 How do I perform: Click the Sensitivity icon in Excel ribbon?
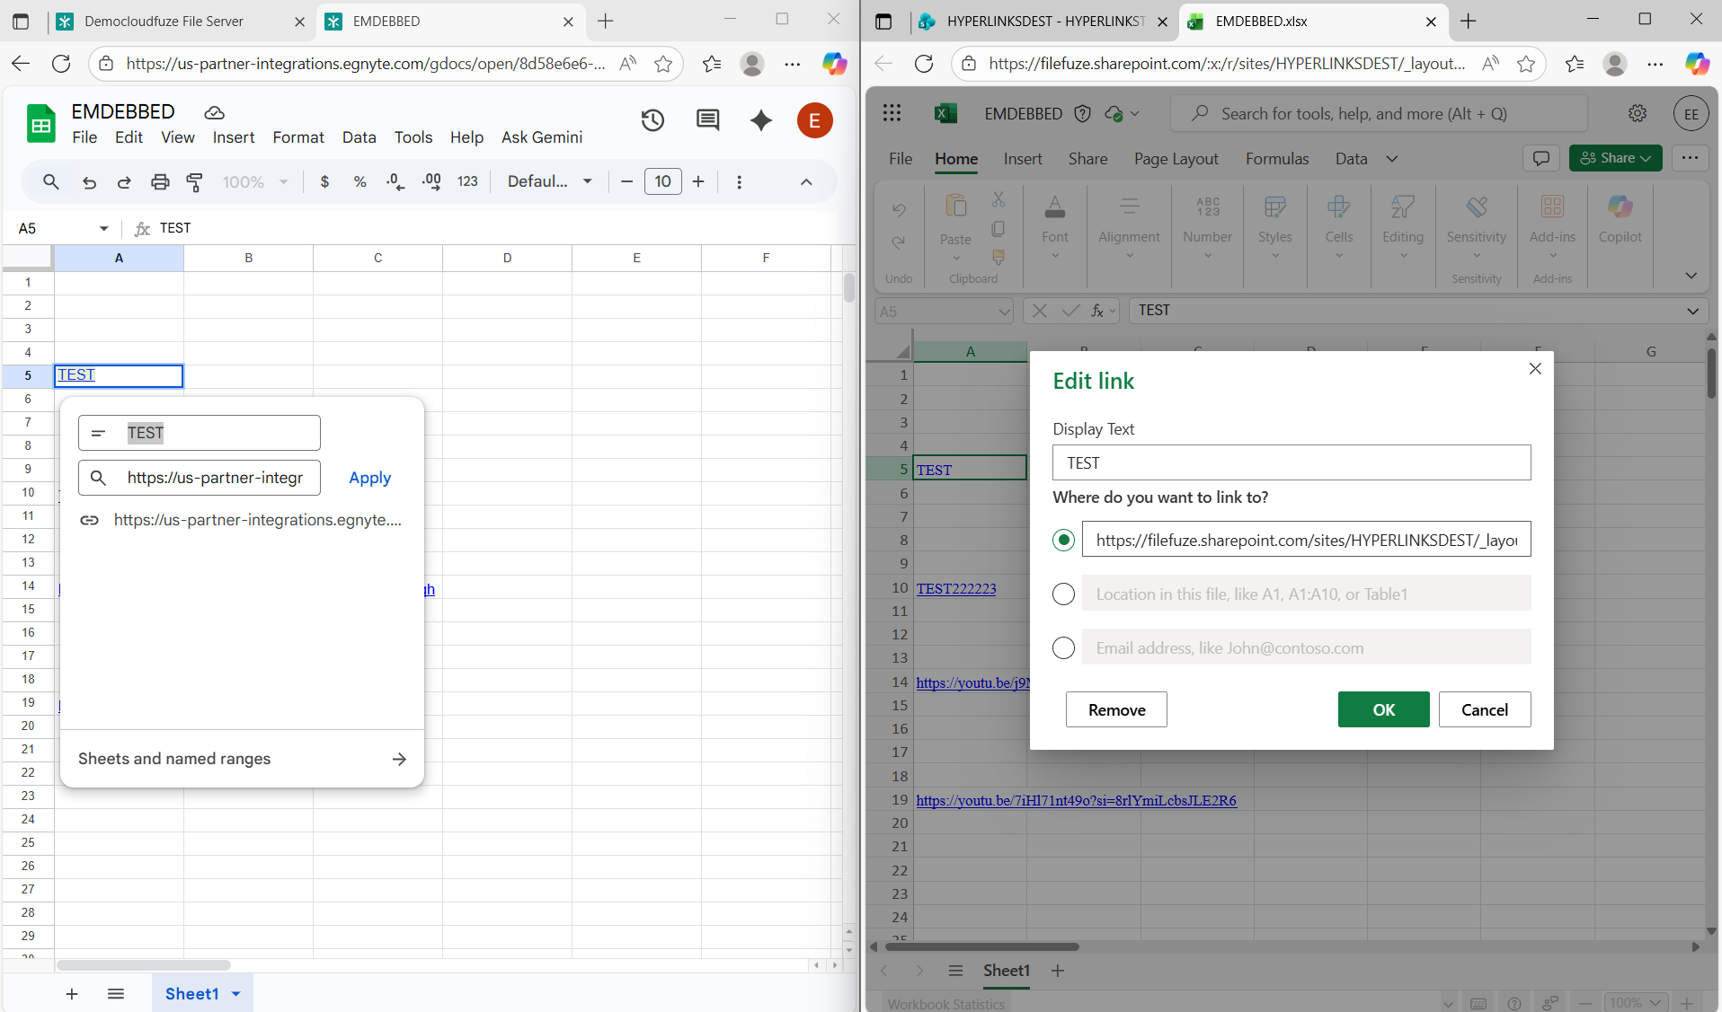pyautogui.click(x=1475, y=220)
